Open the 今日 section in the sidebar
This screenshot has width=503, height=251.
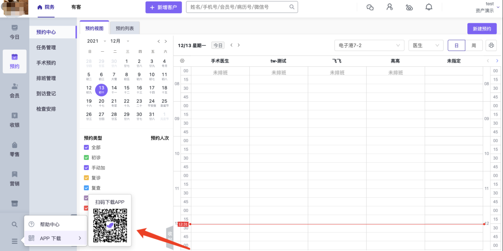14,32
